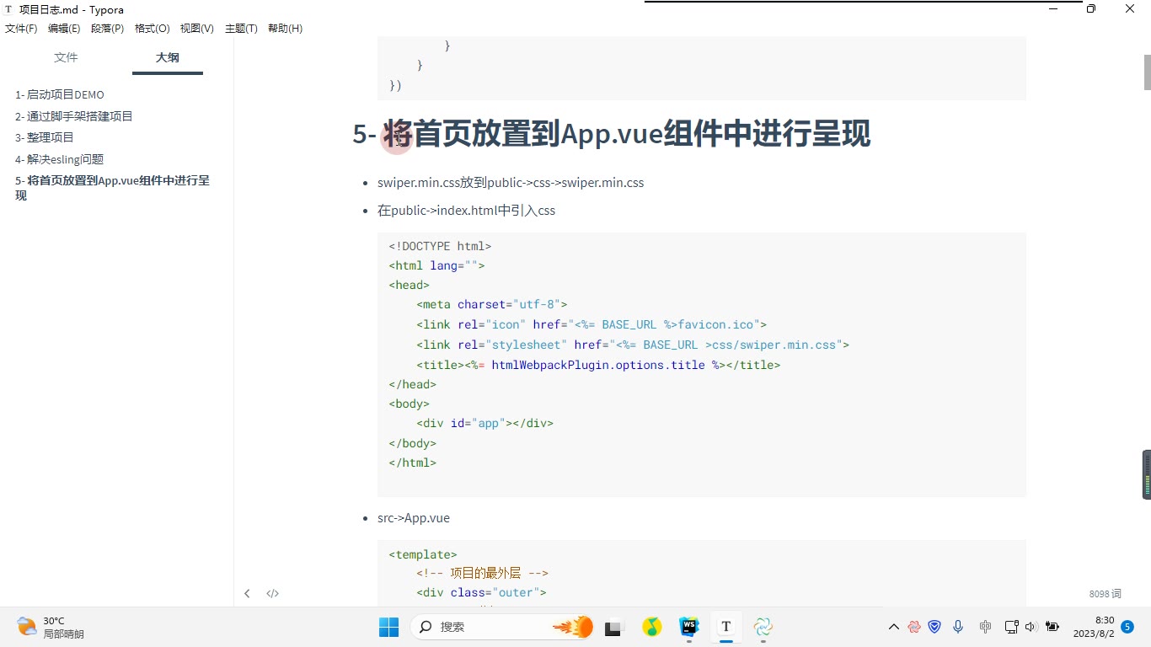Open the network status tray icon

1012,627
